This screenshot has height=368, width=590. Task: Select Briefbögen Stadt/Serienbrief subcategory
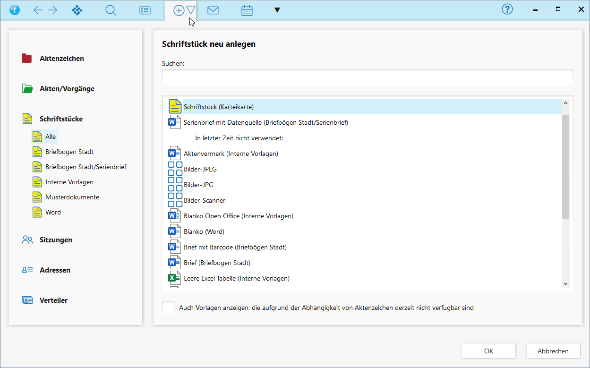tap(86, 167)
